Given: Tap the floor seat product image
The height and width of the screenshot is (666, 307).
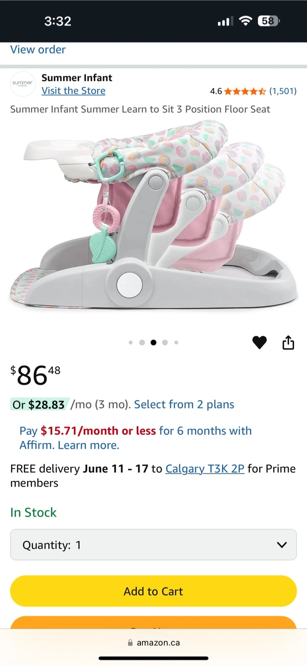Looking at the screenshot, I should coord(153,215).
